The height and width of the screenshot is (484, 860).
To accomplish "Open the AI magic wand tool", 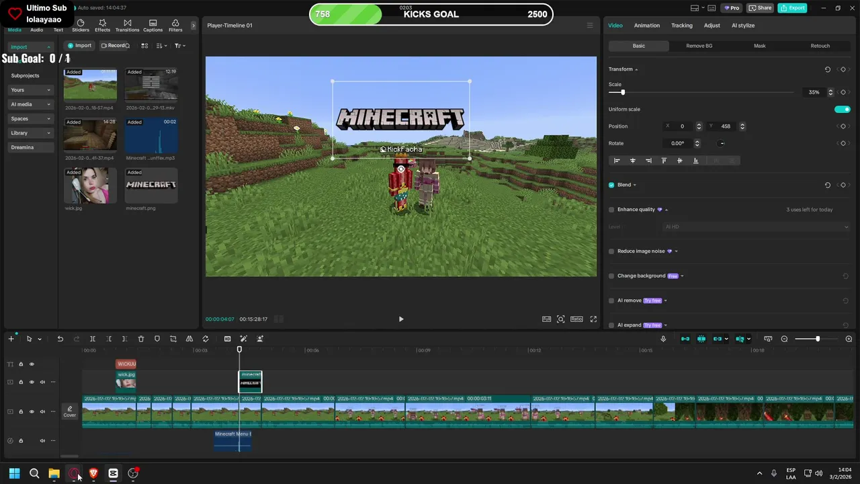I will pos(243,339).
